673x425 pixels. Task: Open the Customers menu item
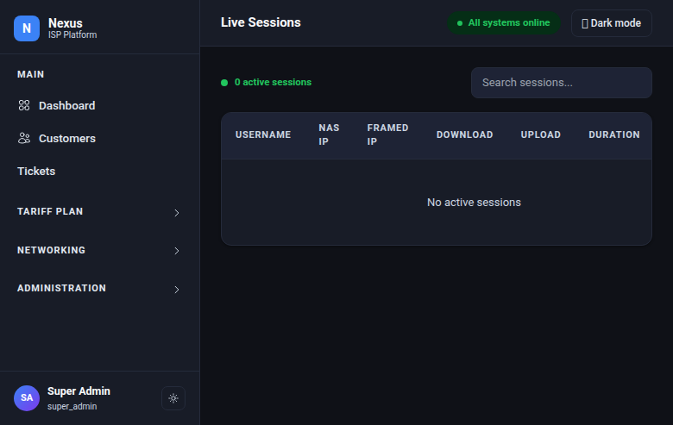point(99,139)
